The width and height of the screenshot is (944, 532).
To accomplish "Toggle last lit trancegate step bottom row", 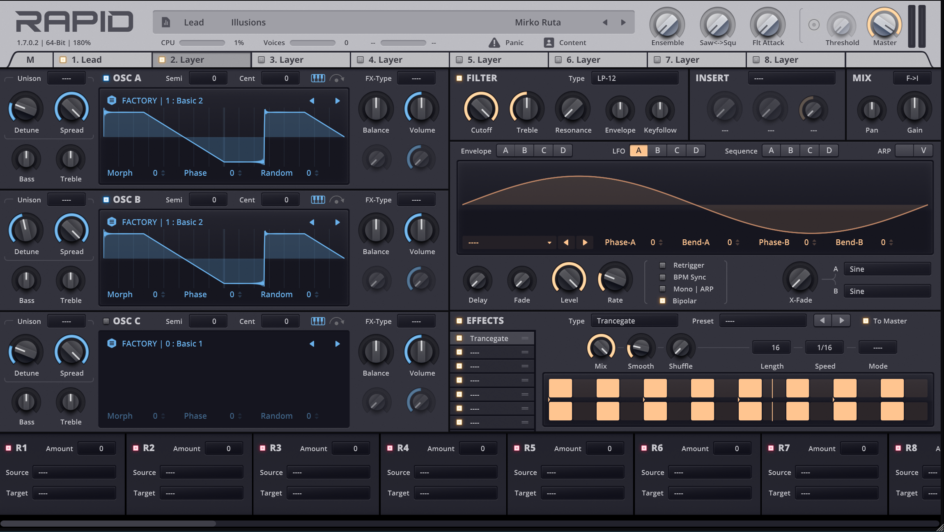I will pyautogui.click(x=892, y=411).
